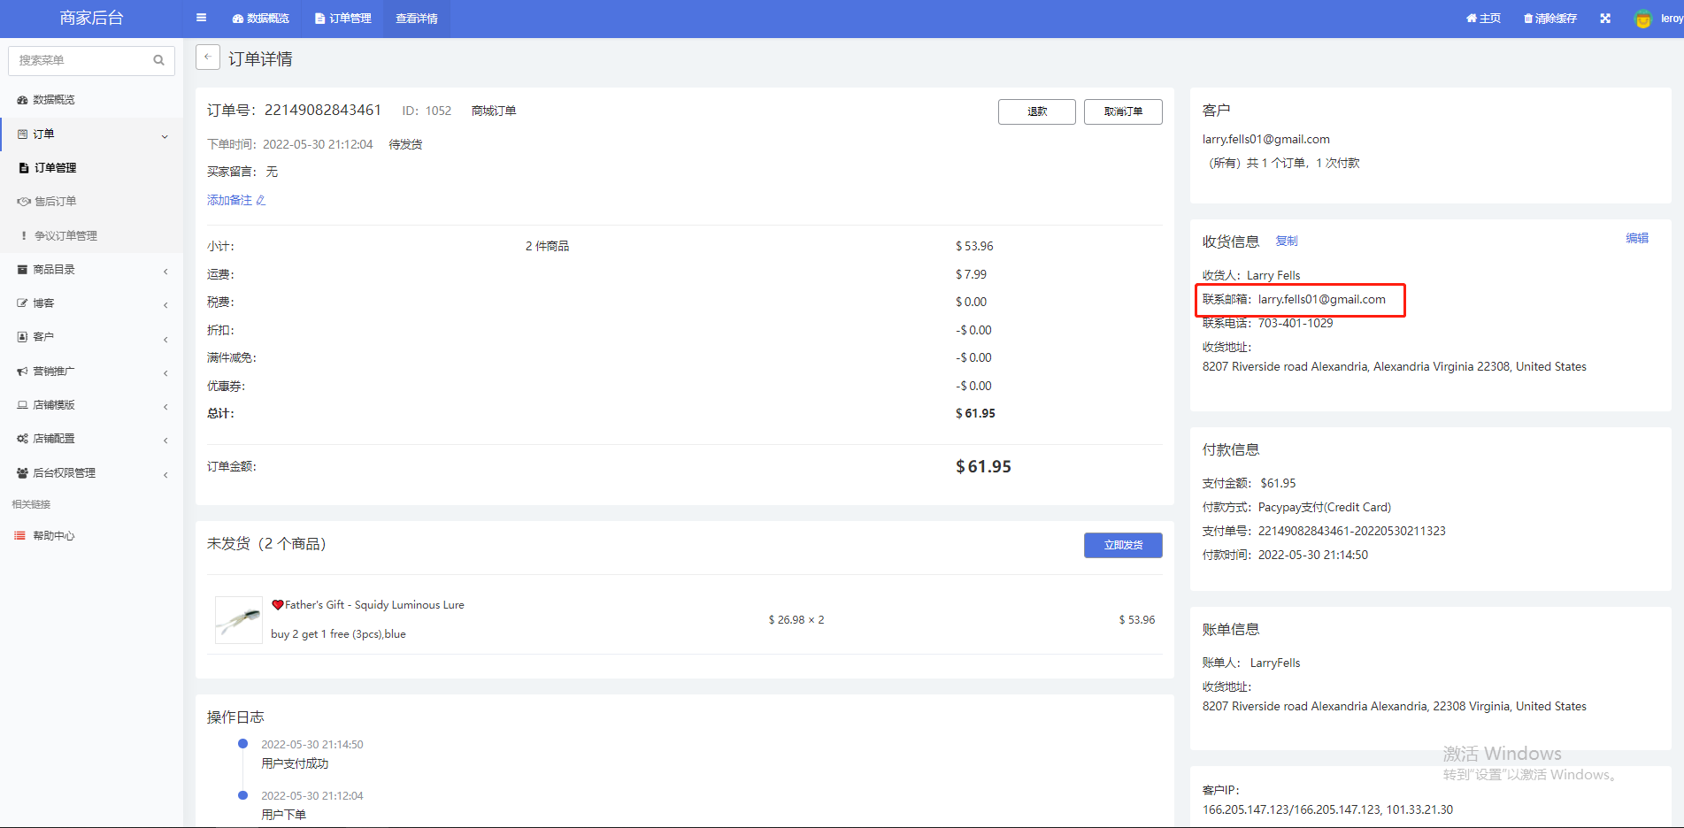Click the Squidy Luminous Lure product thumbnail
This screenshot has width=1684, height=828.
coord(239,619)
